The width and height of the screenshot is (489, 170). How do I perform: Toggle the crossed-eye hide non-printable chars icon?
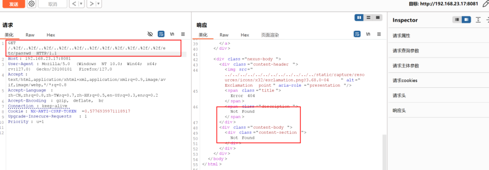pos(150,34)
